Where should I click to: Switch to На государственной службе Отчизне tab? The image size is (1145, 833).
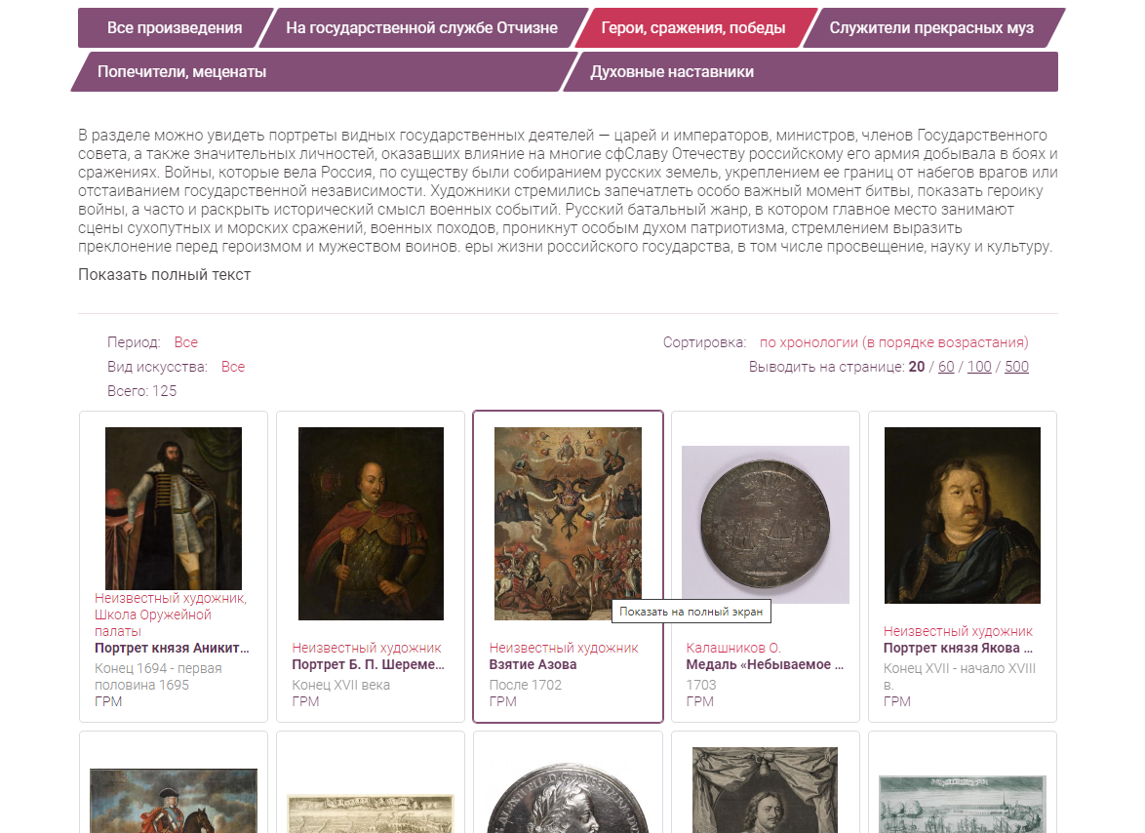pos(421,27)
